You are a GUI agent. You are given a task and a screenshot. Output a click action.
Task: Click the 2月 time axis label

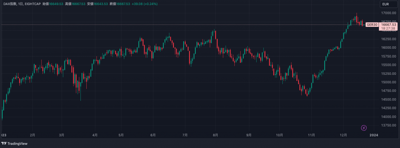32,135
